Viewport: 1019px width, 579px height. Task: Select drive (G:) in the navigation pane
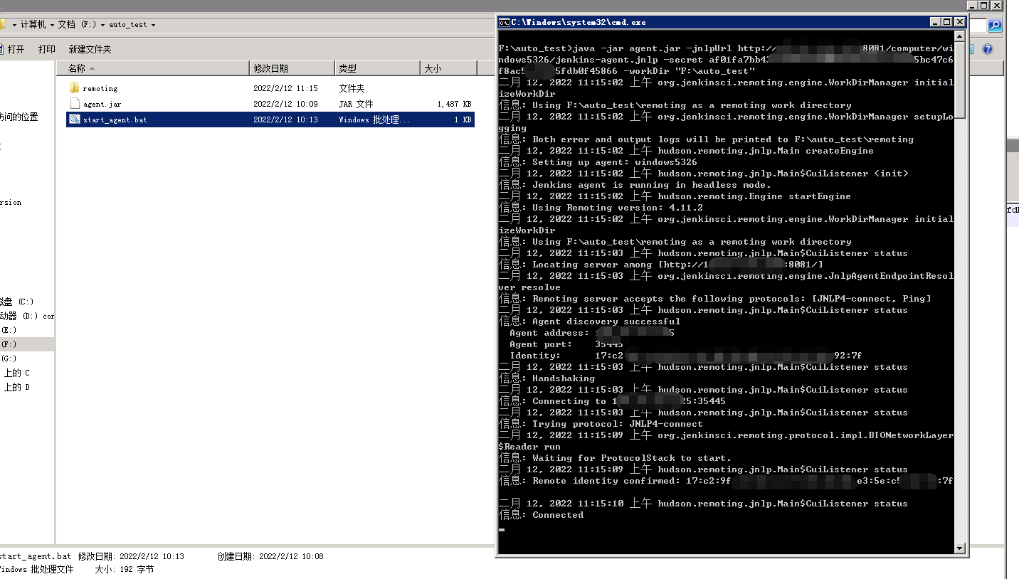click(9, 358)
